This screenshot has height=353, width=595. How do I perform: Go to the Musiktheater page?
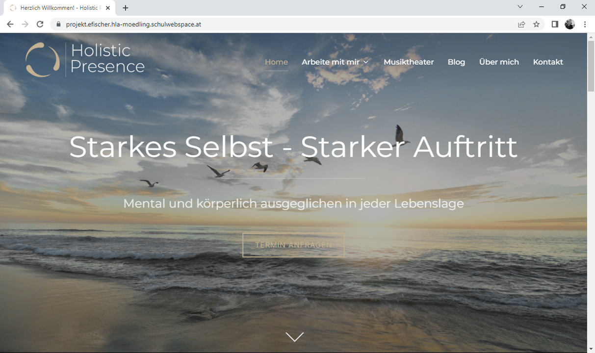(x=409, y=62)
